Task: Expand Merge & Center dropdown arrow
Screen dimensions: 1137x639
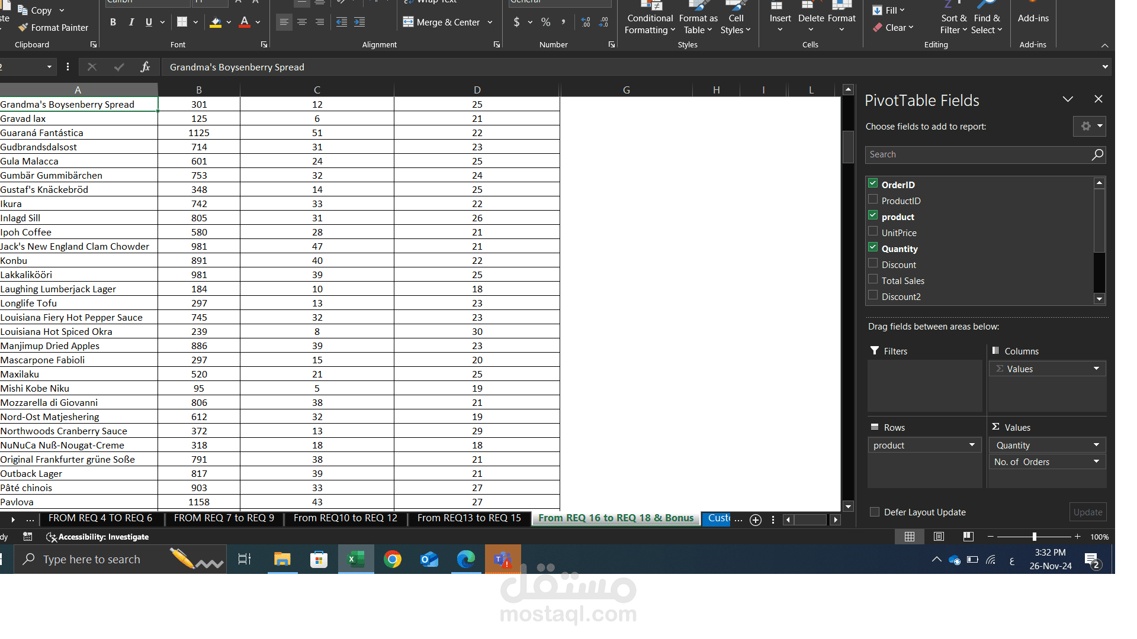Action: pos(490,22)
